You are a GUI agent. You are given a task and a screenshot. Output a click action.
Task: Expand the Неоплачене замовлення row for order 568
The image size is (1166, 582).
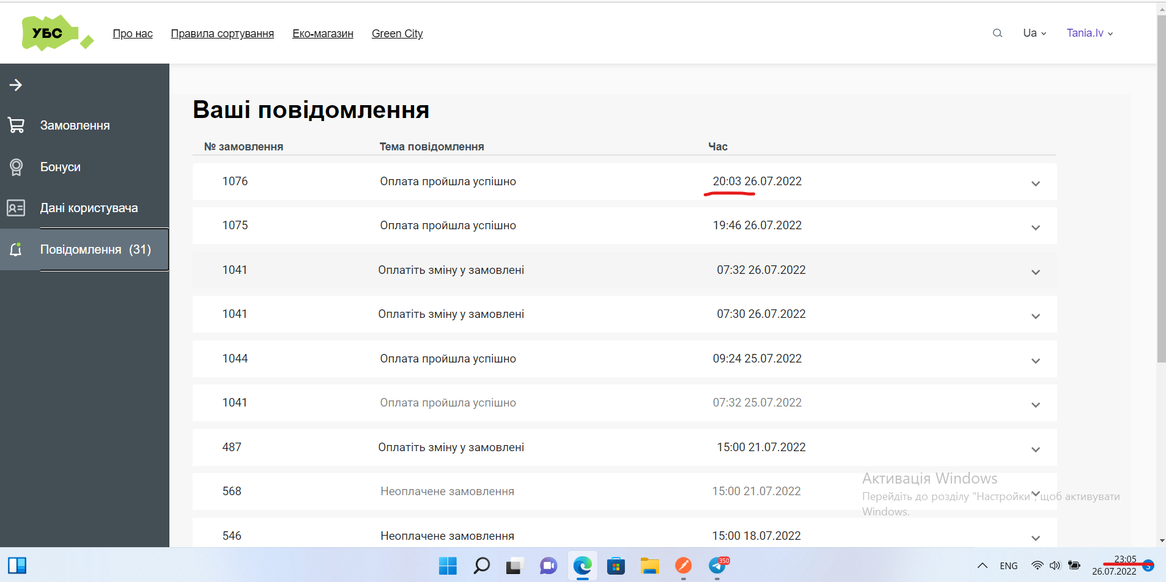coord(1036,493)
